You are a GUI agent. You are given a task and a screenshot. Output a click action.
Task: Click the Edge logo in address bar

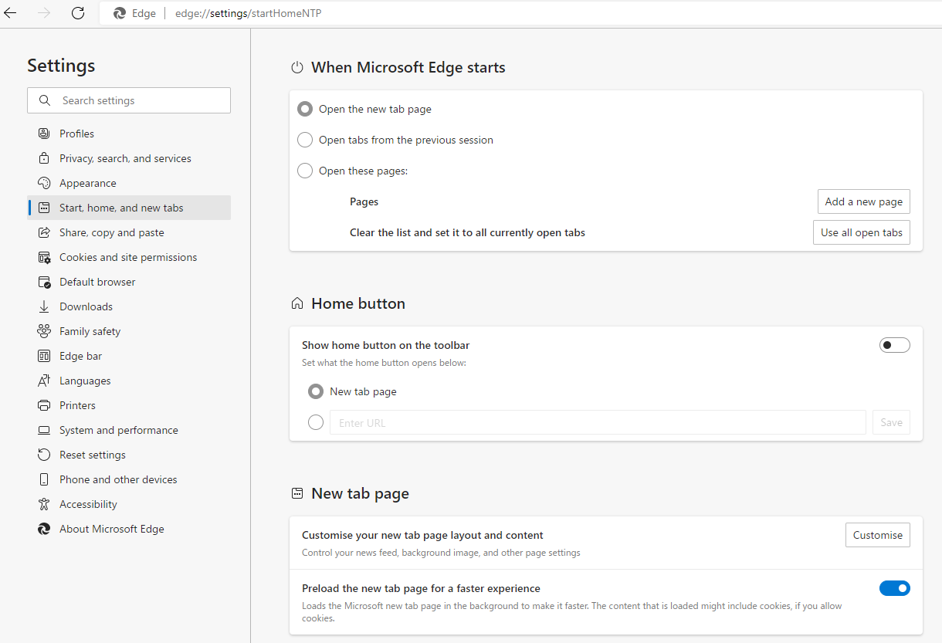(120, 13)
